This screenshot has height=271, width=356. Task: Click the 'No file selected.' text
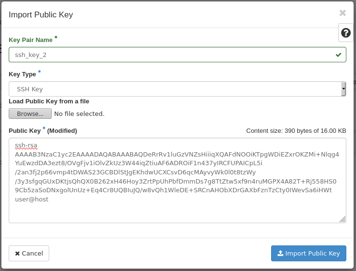[79, 114]
